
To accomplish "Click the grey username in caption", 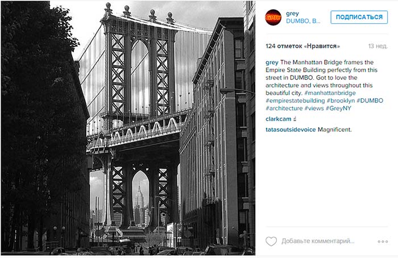I will tap(272, 63).
